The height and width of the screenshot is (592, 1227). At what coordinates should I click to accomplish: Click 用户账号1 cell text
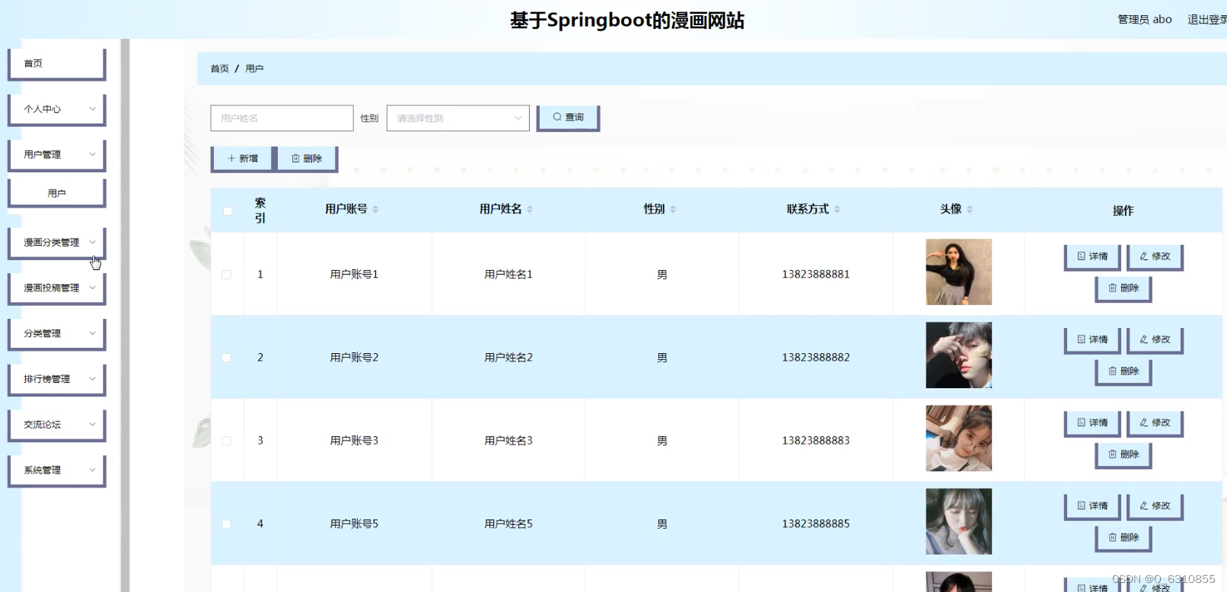[354, 275]
